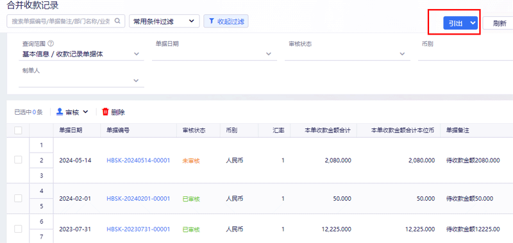Open document HBSK-20230731-00001
The height and width of the screenshot is (243, 513).
click(x=139, y=230)
